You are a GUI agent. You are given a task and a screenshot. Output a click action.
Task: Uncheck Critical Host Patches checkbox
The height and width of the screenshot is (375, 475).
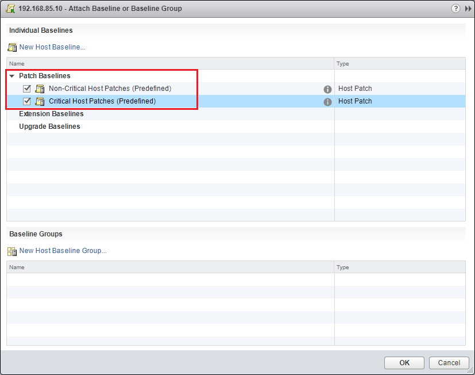[x=27, y=101]
